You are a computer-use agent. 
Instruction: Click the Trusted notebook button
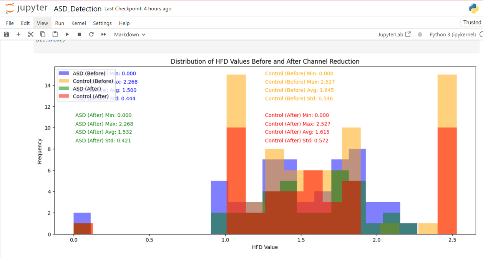472,22
